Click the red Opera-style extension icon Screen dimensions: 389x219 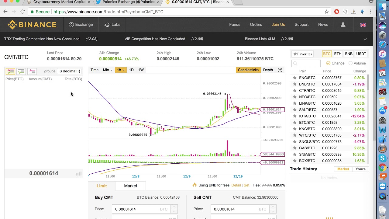(337, 12)
